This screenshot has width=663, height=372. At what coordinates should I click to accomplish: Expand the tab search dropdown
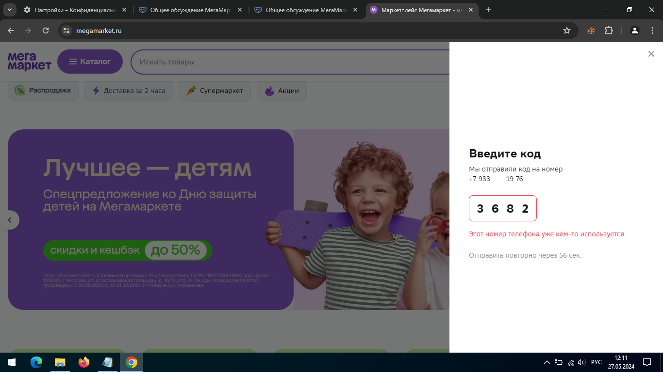click(x=10, y=10)
